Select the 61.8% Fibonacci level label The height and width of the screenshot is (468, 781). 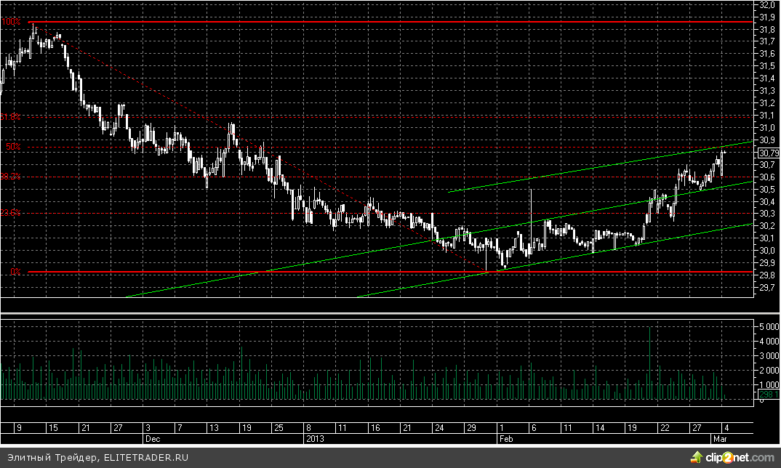[10, 117]
